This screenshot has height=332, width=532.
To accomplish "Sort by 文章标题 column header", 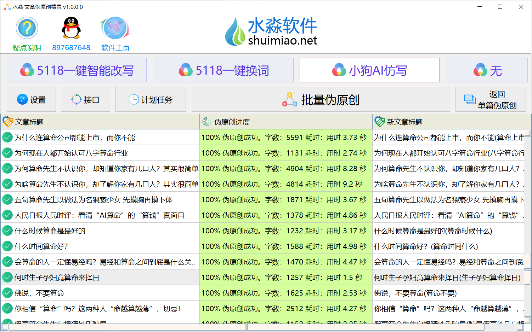I will pyautogui.click(x=100, y=122).
